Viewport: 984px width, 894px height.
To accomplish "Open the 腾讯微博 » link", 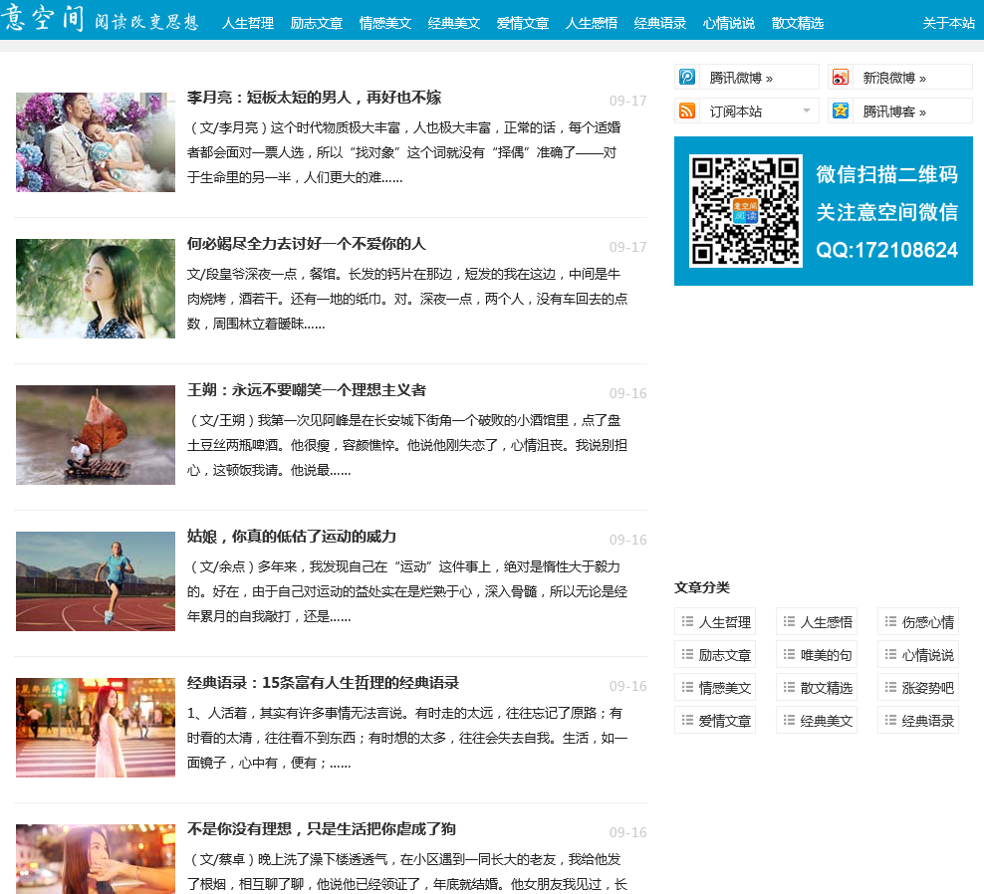I will [x=741, y=78].
